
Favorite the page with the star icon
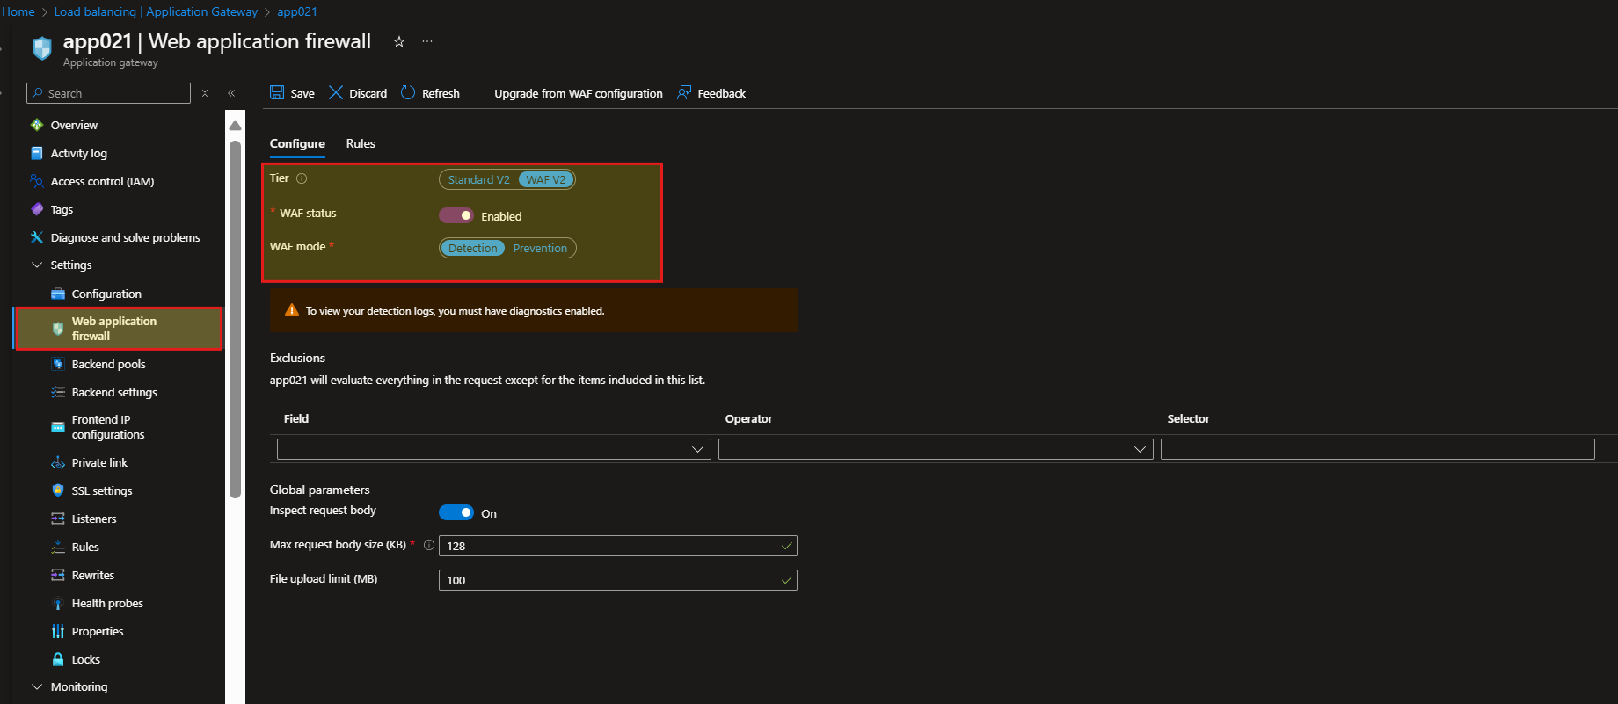coord(399,41)
